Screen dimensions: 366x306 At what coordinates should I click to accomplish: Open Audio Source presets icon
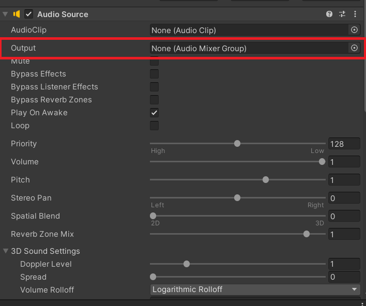tap(342, 14)
